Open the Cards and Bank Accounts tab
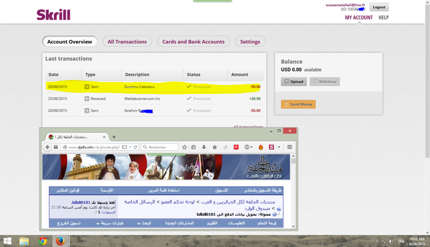Image resolution: width=430 pixels, height=247 pixels. point(193,42)
